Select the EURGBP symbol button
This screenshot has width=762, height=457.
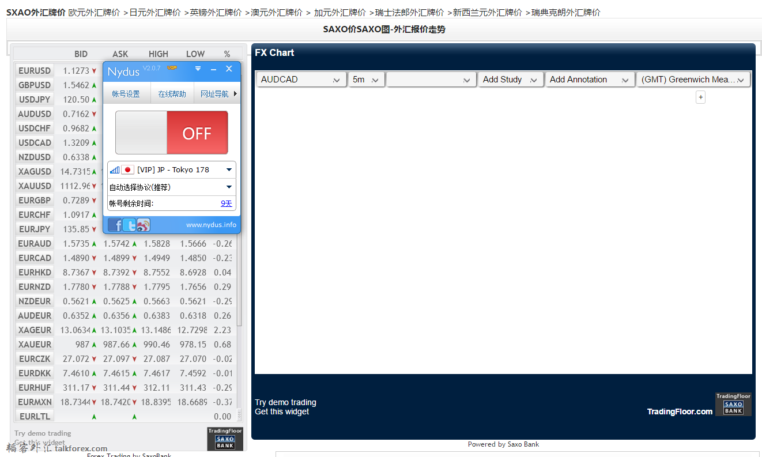(x=35, y=200)
